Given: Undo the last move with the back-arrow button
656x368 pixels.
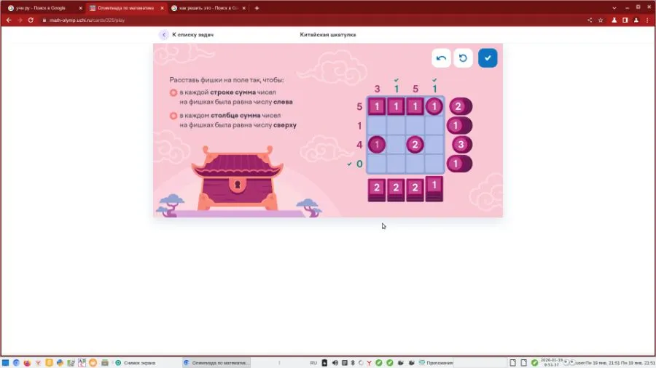Looking at the screenshot, I should [x=441, y=58].
